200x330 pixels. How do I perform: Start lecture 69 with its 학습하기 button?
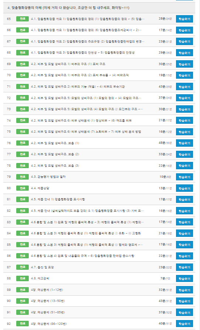point(184,64)
